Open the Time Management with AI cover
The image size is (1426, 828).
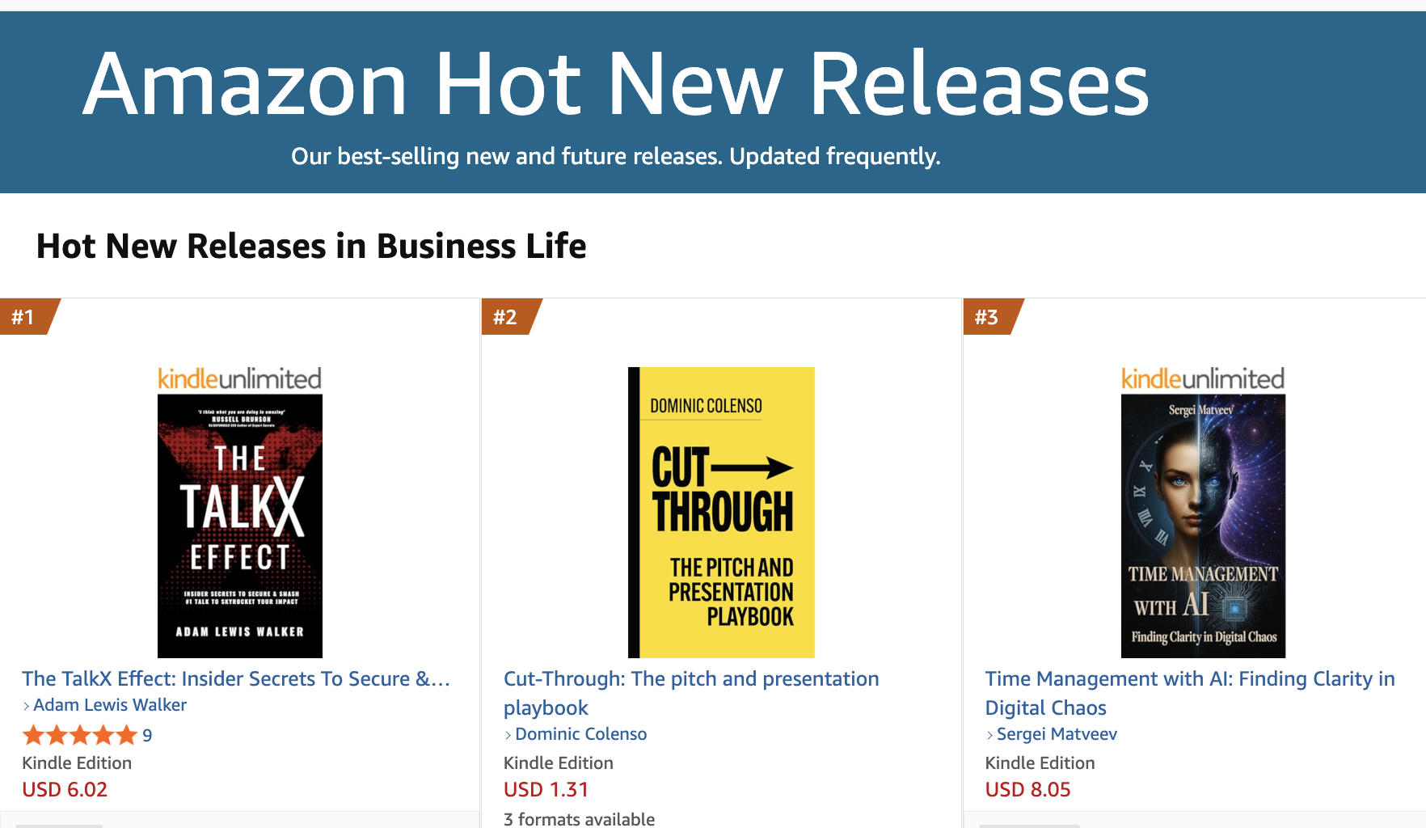tap(1202, 526)
